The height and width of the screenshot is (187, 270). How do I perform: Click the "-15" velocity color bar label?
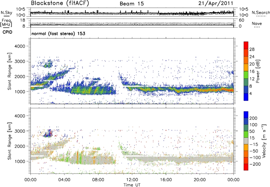[253, 144]
